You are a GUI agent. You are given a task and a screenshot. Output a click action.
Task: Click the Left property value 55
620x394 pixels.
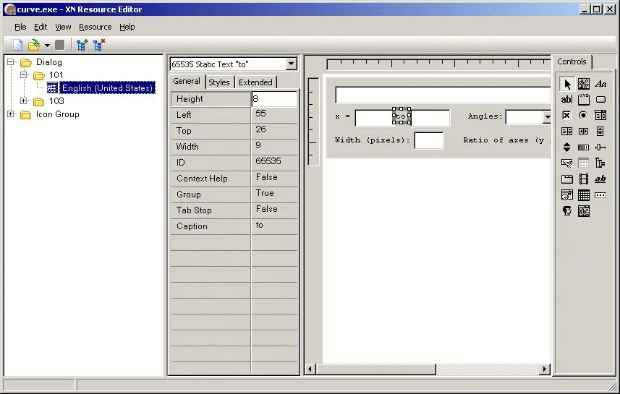(x=274, y=115)
